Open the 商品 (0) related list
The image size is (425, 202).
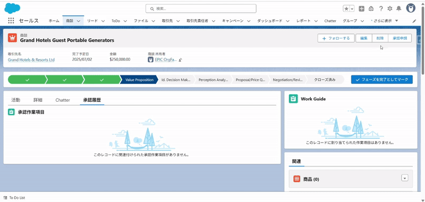pos(311,179)
